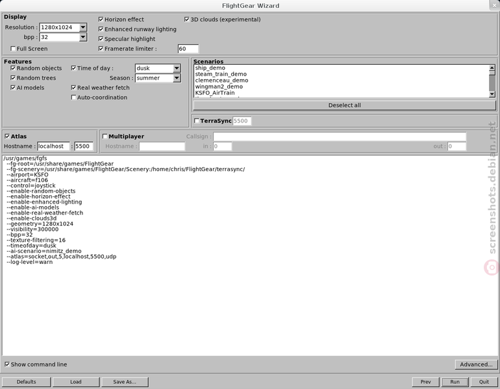Disable 3D clouds (experimental)
Screen dimensions: 500x389
187,19
